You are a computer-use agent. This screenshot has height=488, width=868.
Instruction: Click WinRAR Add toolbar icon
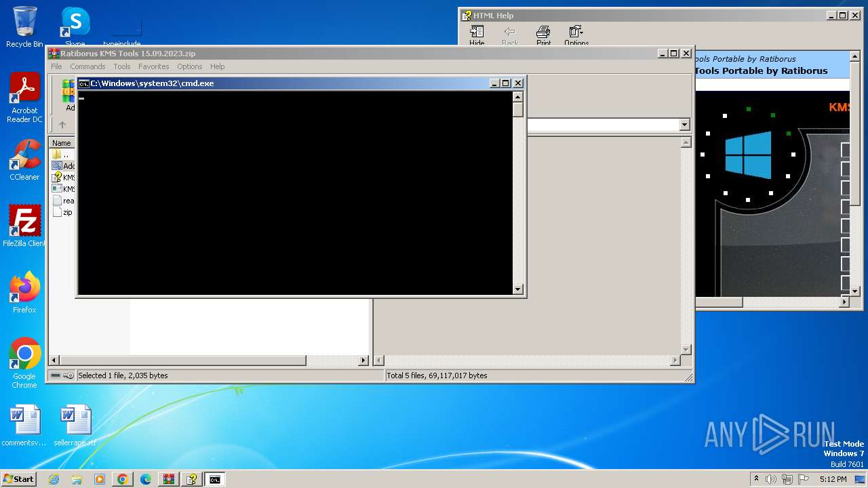coord(68,95)
